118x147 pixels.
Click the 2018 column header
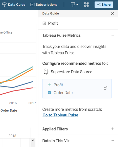[12, 136]
